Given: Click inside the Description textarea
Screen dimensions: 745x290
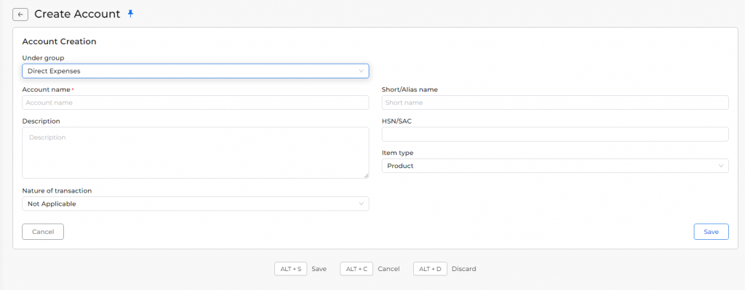Looking at the screenshot, I should (195, 153).
